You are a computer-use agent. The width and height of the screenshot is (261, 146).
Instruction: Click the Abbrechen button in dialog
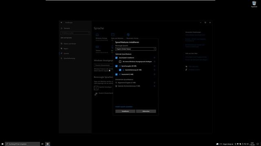pos(146,111)
